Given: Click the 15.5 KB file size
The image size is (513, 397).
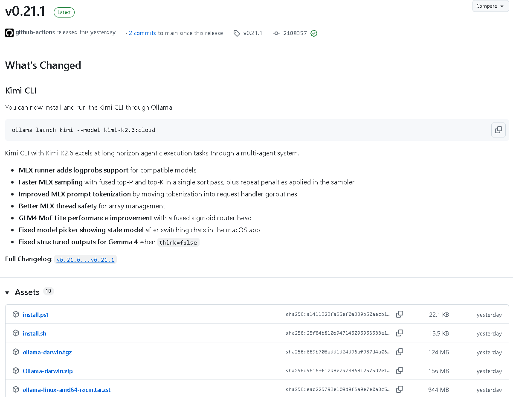Looking at the screenshot, I should (x=439, y=333).
